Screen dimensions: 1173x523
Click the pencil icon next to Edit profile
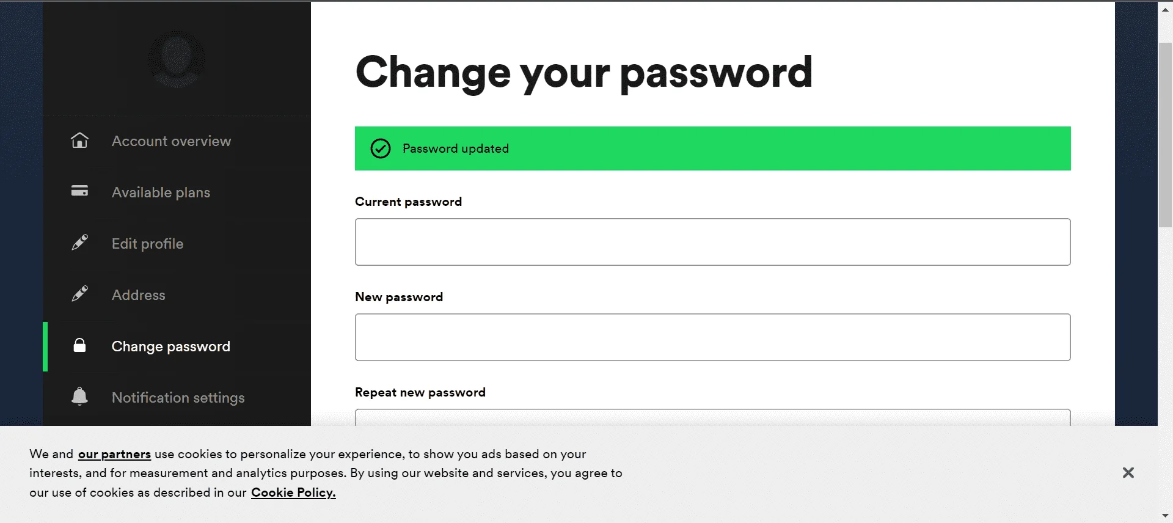(x=79, y=243)
